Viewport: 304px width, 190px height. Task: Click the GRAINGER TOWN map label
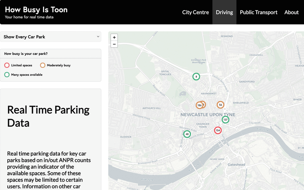203,125
